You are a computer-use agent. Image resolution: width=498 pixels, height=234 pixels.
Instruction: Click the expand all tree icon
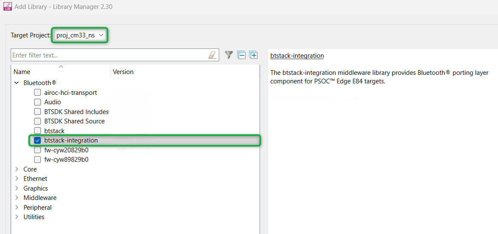click(254, 55)
